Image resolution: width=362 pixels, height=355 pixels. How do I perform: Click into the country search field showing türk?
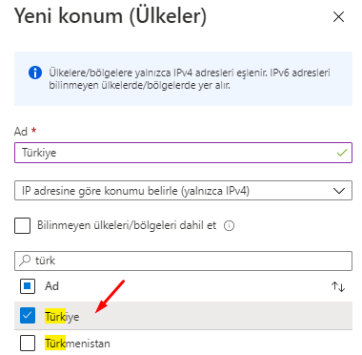183,261
